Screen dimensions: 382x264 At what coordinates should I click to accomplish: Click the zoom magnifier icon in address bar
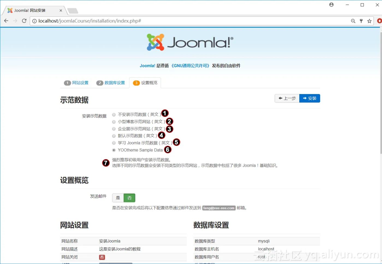pos(353,21)
